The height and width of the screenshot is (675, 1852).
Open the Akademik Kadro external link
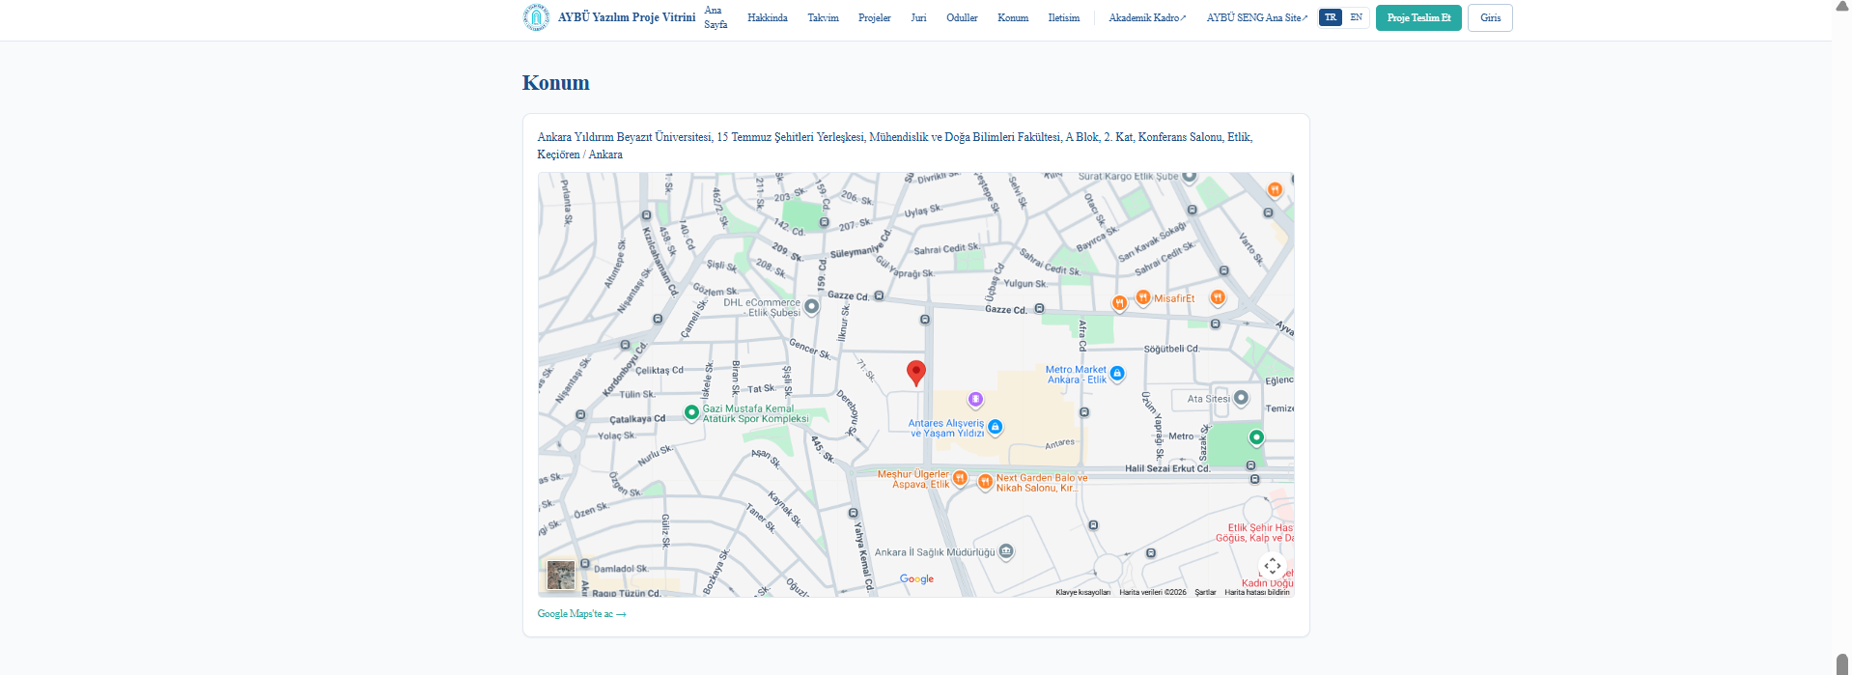tap(1147, 17)
